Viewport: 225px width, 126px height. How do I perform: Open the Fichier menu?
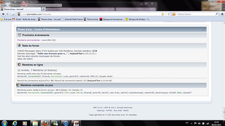(x=4, y=5)
